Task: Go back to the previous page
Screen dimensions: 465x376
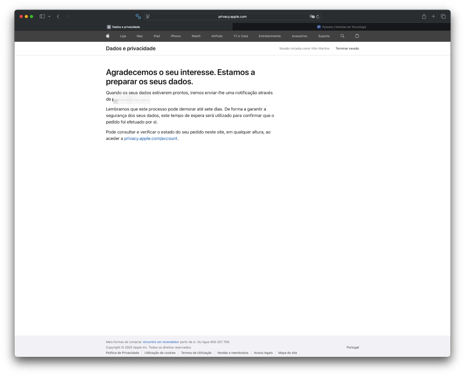Action: [x=58, y=16]
